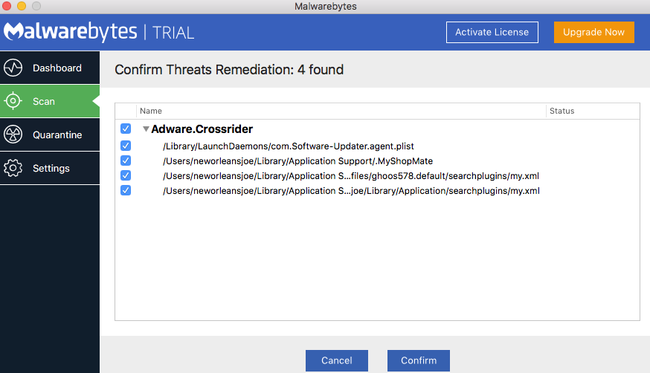Click the Malwarebytes logo in header
Viewport: 650px width, 373px height.
click(71, 32)
